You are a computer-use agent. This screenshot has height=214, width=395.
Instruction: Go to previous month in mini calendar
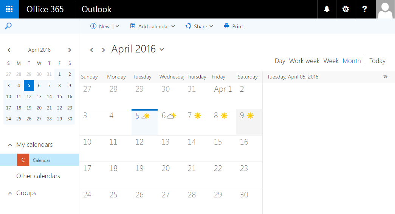coord(9,50)
